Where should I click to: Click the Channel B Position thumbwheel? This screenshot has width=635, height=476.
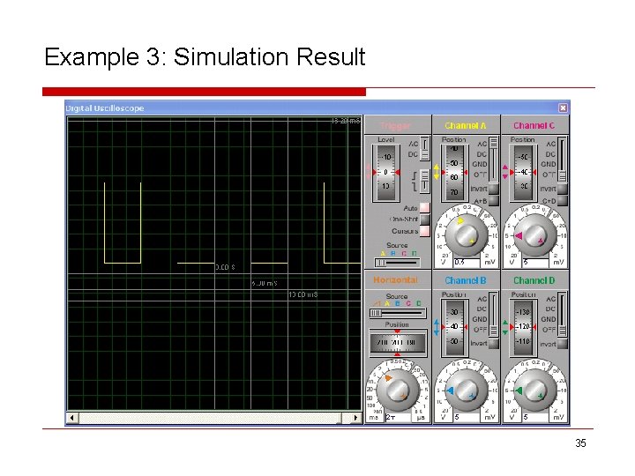click(x=454, y=327)
